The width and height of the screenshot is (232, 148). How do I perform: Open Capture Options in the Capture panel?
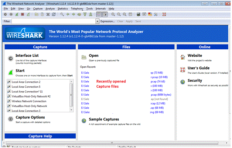tap(30, 117)
